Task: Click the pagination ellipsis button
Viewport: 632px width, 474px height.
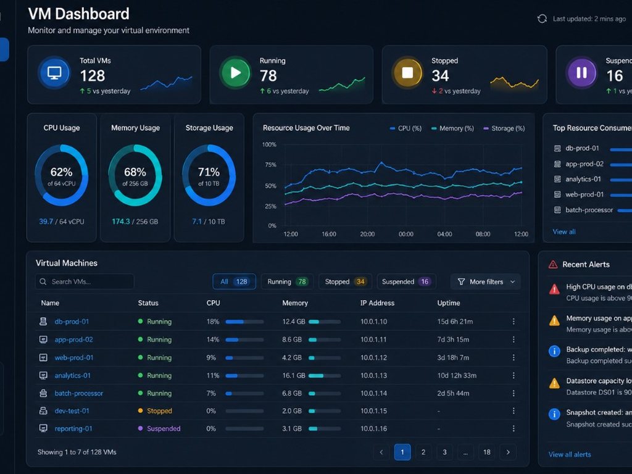Action: tap(465, 452)
